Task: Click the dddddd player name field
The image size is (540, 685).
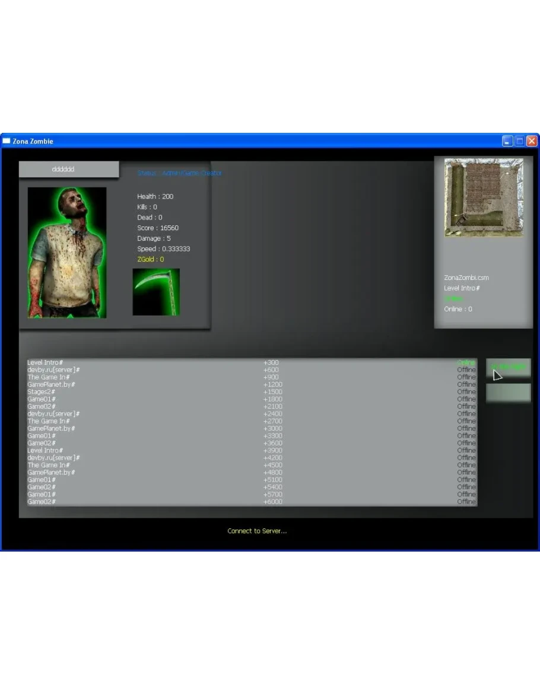Action: pos(69,170)
